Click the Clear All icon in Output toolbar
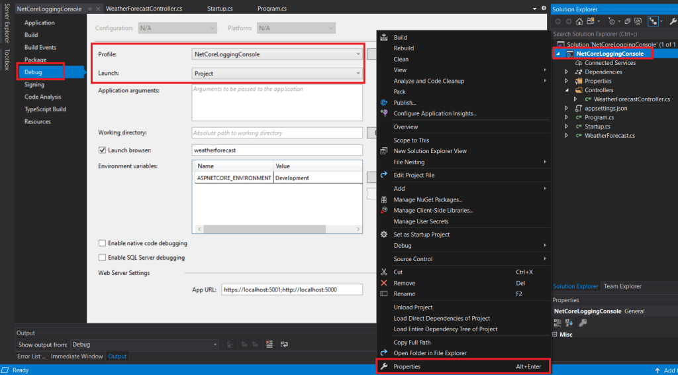 point(269,344)
